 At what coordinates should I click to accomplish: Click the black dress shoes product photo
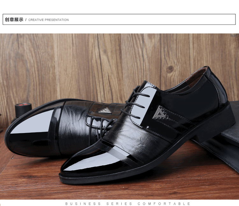pyautogui.click(x=119, y=117)
